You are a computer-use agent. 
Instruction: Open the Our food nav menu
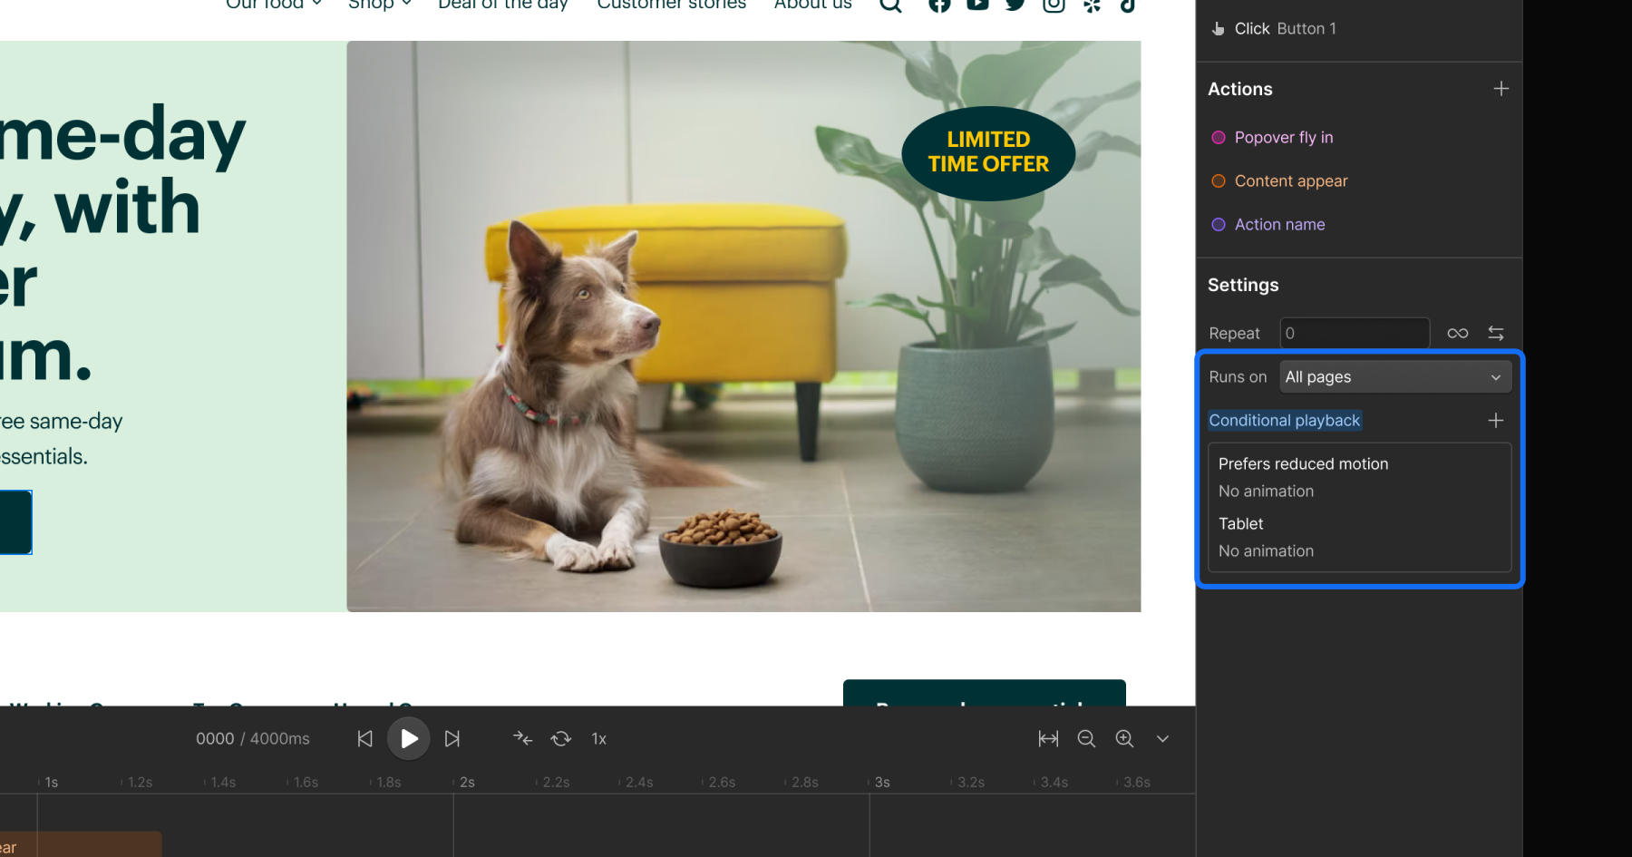click(273, 5)
